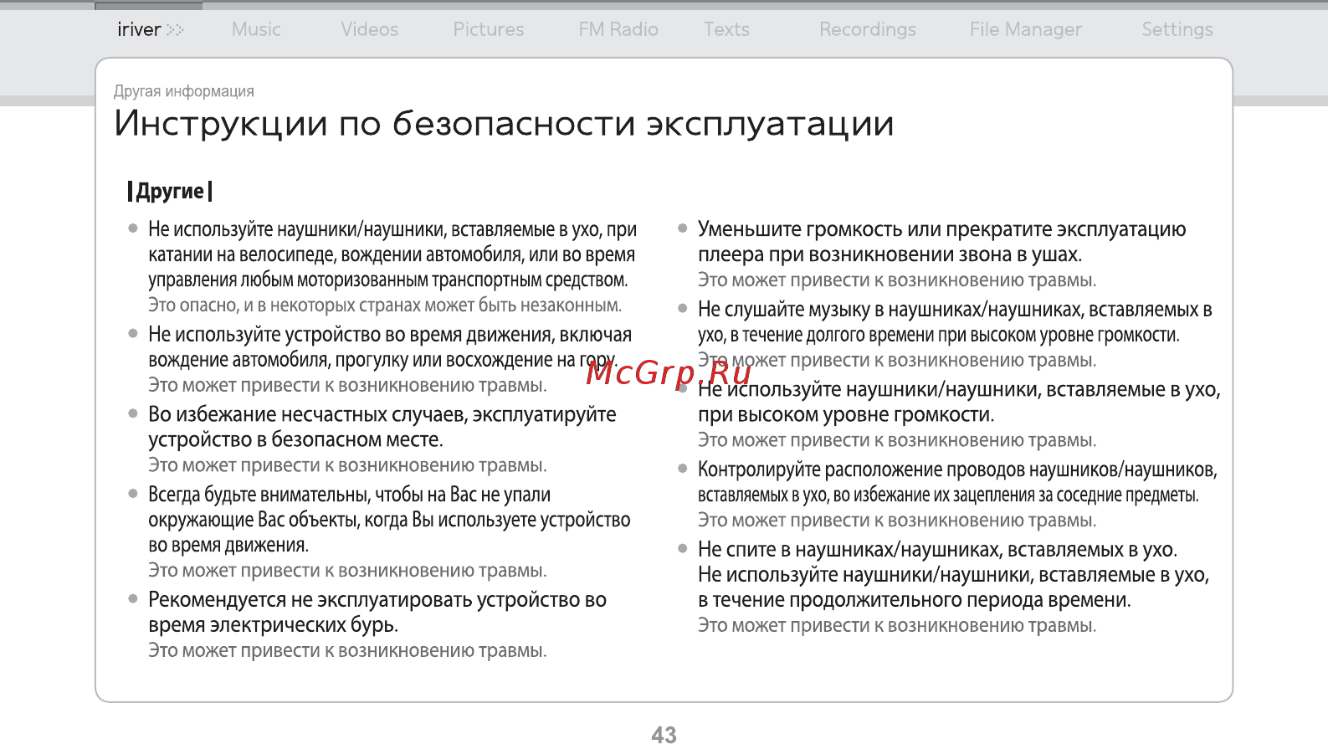Click 'Уменьшите громкость или прекратите эксплуатацию' line

point(942,229)
